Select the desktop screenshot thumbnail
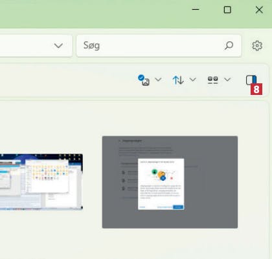This screenshot has width=272, height=259. coord(41,182)
